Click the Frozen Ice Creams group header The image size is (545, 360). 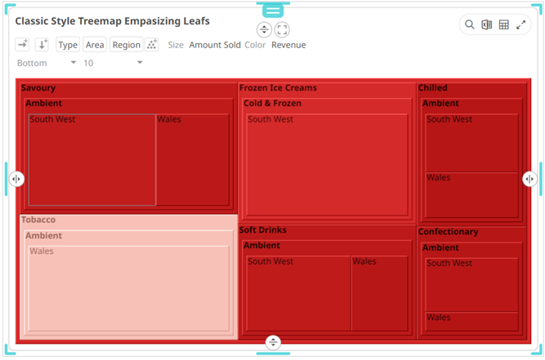(x=278, y=88)
